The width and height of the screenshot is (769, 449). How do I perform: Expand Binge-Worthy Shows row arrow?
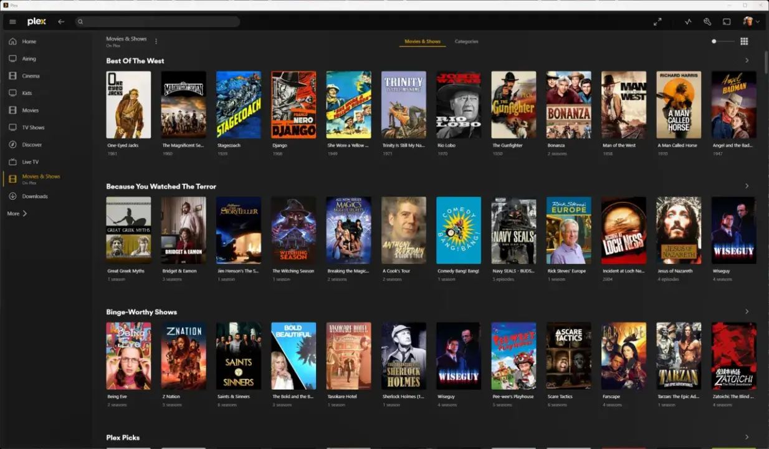[747, 311]
